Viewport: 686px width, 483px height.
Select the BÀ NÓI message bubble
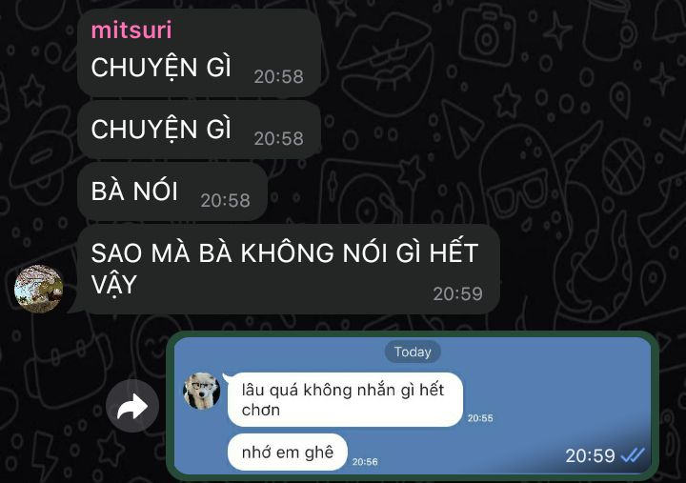(x=172, y=191)
